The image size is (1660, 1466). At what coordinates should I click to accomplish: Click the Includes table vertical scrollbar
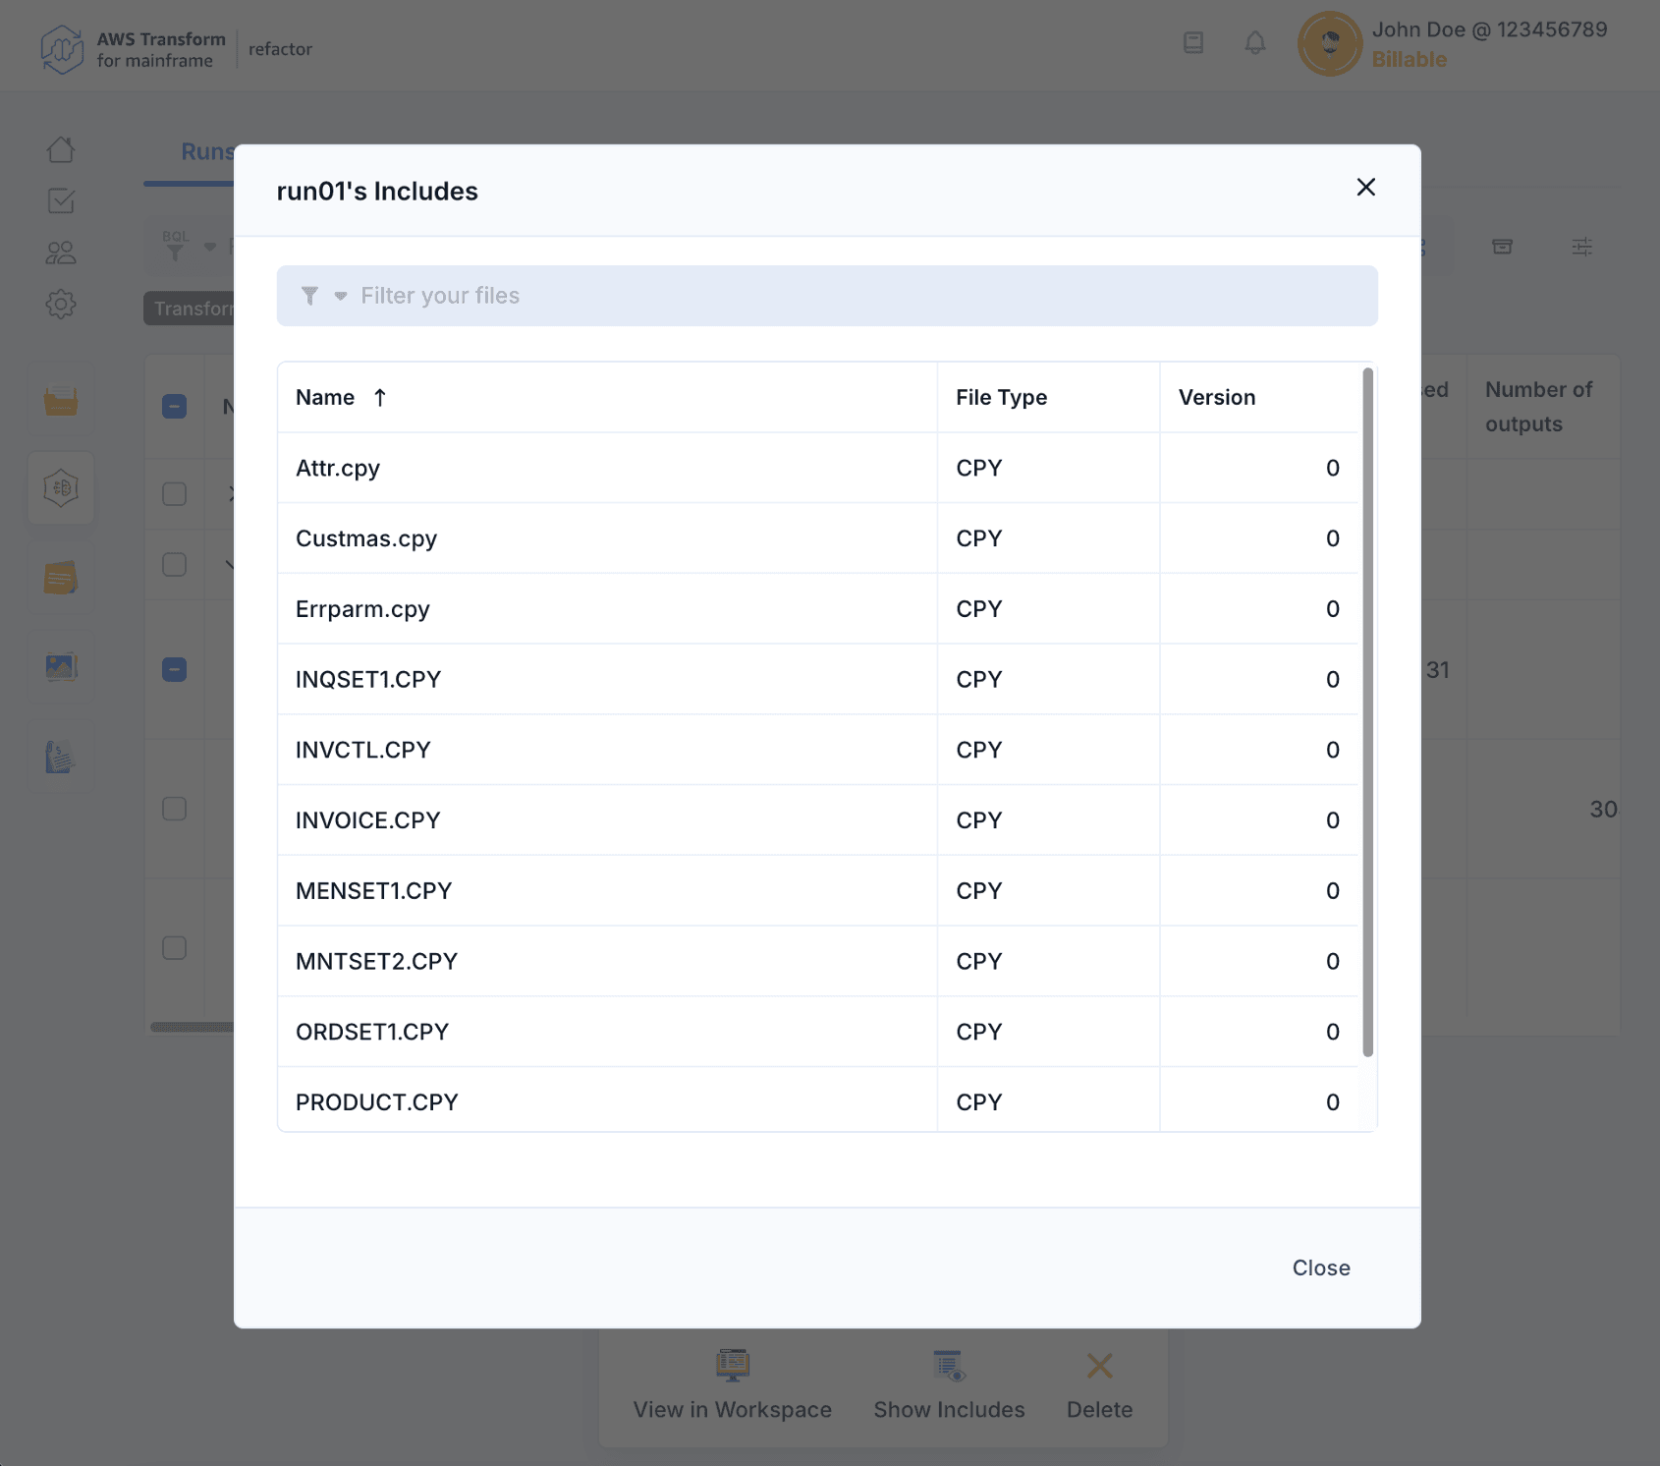(x=1367, y=712)
